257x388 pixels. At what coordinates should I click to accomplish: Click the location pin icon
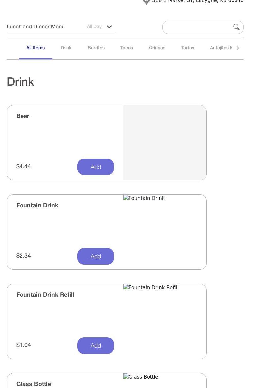coord(146,1)
